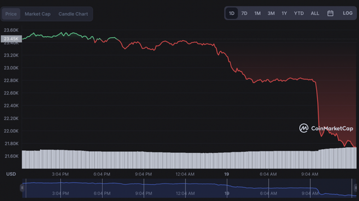Image resolution: width=359 pixels, height=201 pixels.
Task: Show year-to-date with YTD button
Action: point(299,13)
